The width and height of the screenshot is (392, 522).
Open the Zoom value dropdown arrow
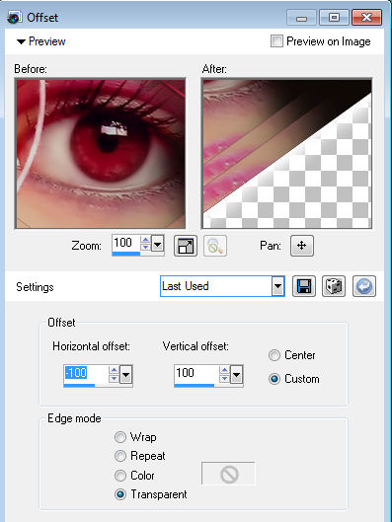pyautogui.click(x=158, y=245)
